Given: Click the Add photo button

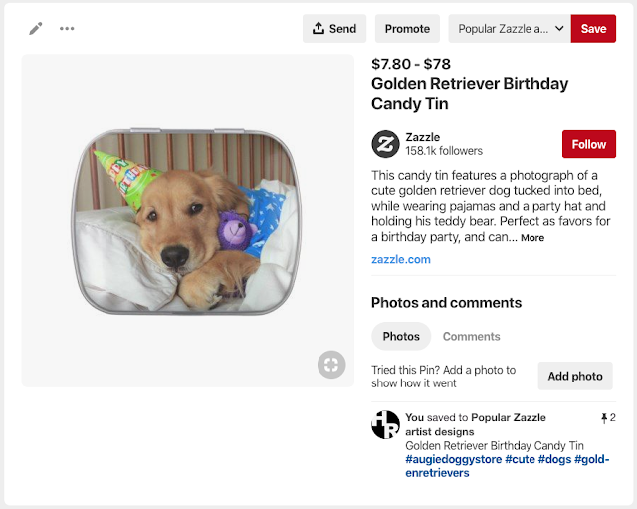Looking at the screenshot, I should tap(575, 377).
